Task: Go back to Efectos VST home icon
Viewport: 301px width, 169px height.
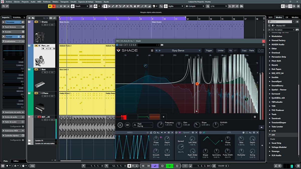Action: pos(273,26)
